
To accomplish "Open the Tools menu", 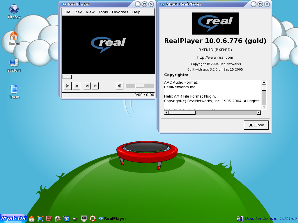I will coord(103,12).
